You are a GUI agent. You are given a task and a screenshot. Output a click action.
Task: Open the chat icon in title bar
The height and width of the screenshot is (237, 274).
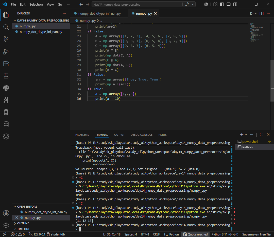pyautogui.click(x=187, y=4)
